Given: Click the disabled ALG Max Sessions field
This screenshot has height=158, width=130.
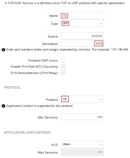Looking at the screenshot, I should (x=82, y=152).
